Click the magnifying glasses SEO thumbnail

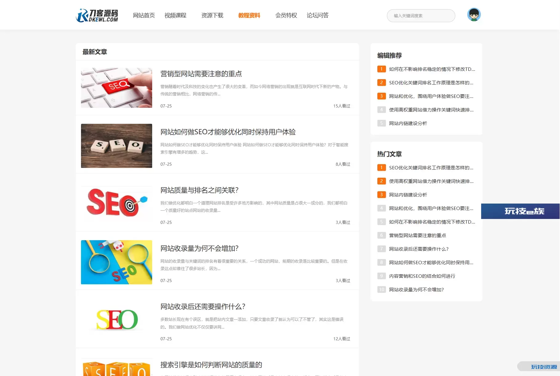click(x=116, y=262)
